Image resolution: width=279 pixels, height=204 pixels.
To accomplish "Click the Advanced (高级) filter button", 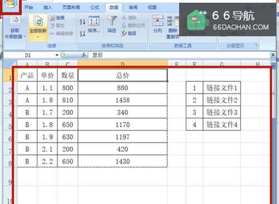I will click(128, 33).
